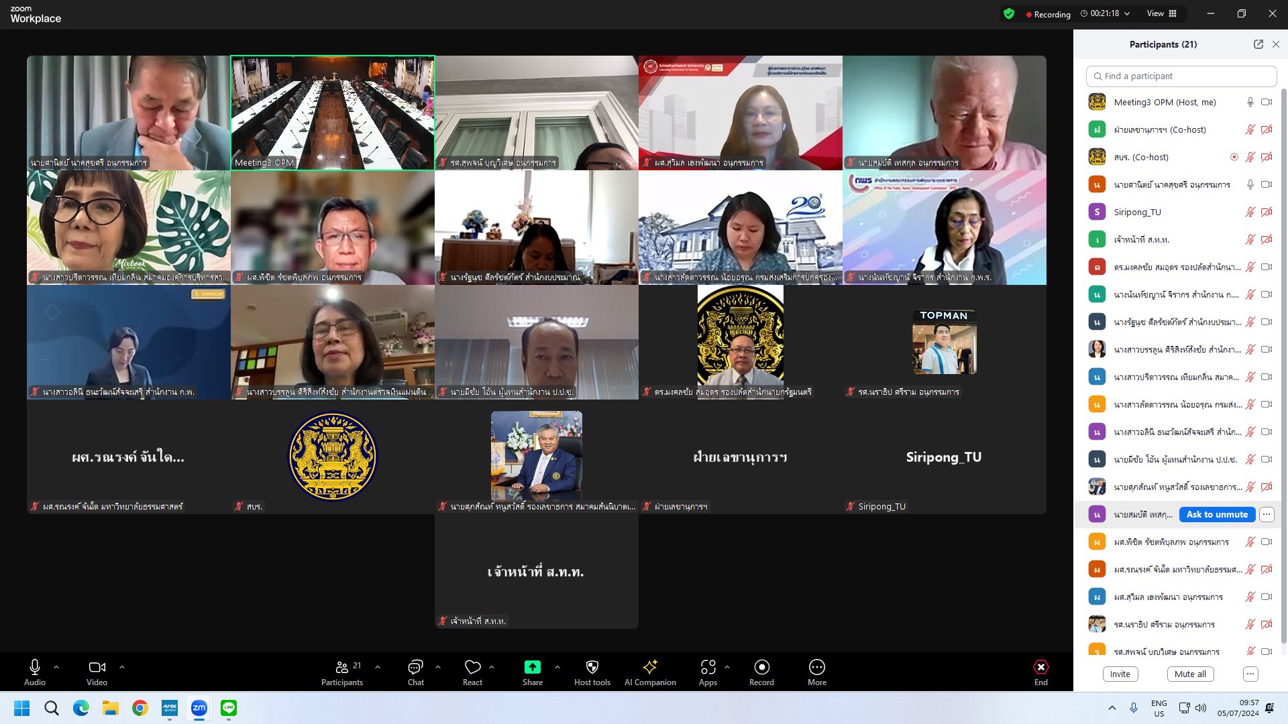The image size is (1288, 724).
Task: Launch AI Companion
Action: coord(650,672)
